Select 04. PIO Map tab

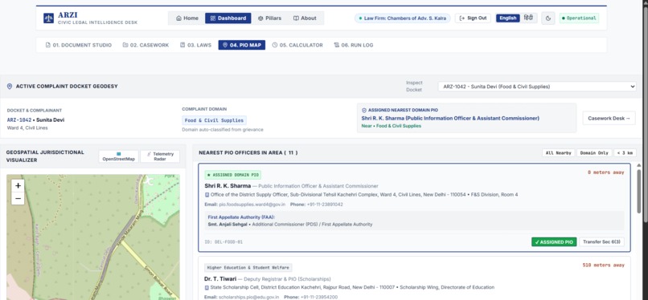pyautogui.click(x=242, y=45)
